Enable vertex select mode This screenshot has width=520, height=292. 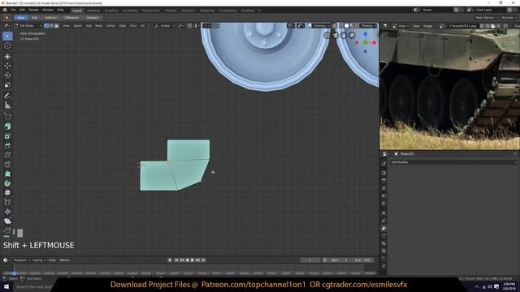point(46,25)
